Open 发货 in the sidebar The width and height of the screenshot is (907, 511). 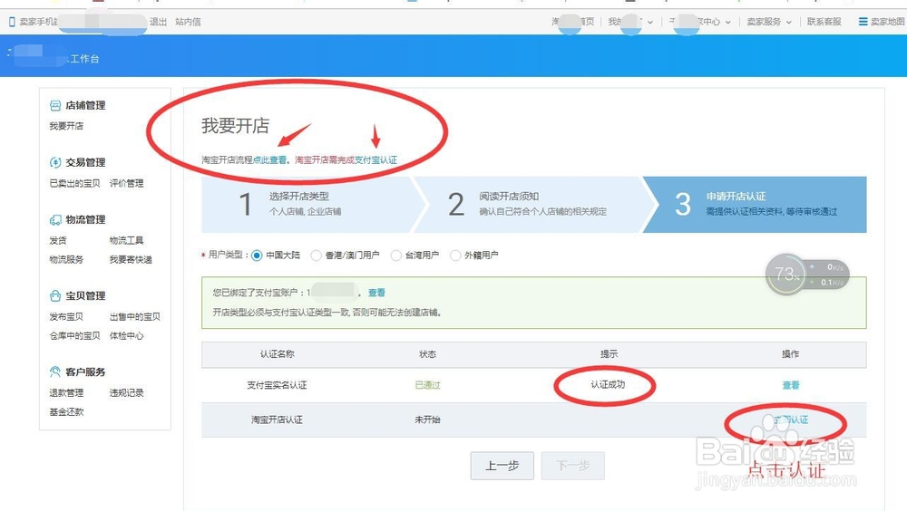[x=58, y=240]
